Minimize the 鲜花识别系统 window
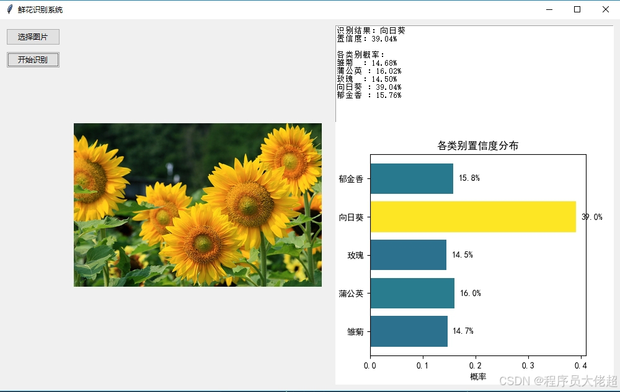 (x=549, y=9)
